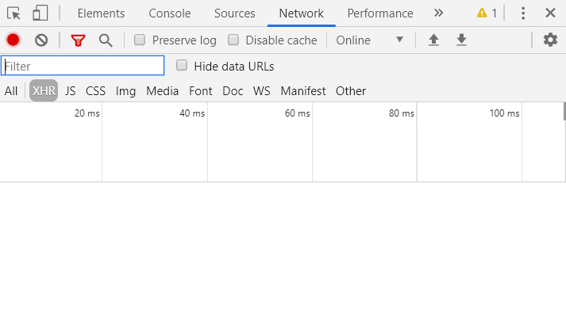Click the inspect element cursor icon
This screenshot has width=566, height=329.
pyautogui.click(x=13, y=13)
